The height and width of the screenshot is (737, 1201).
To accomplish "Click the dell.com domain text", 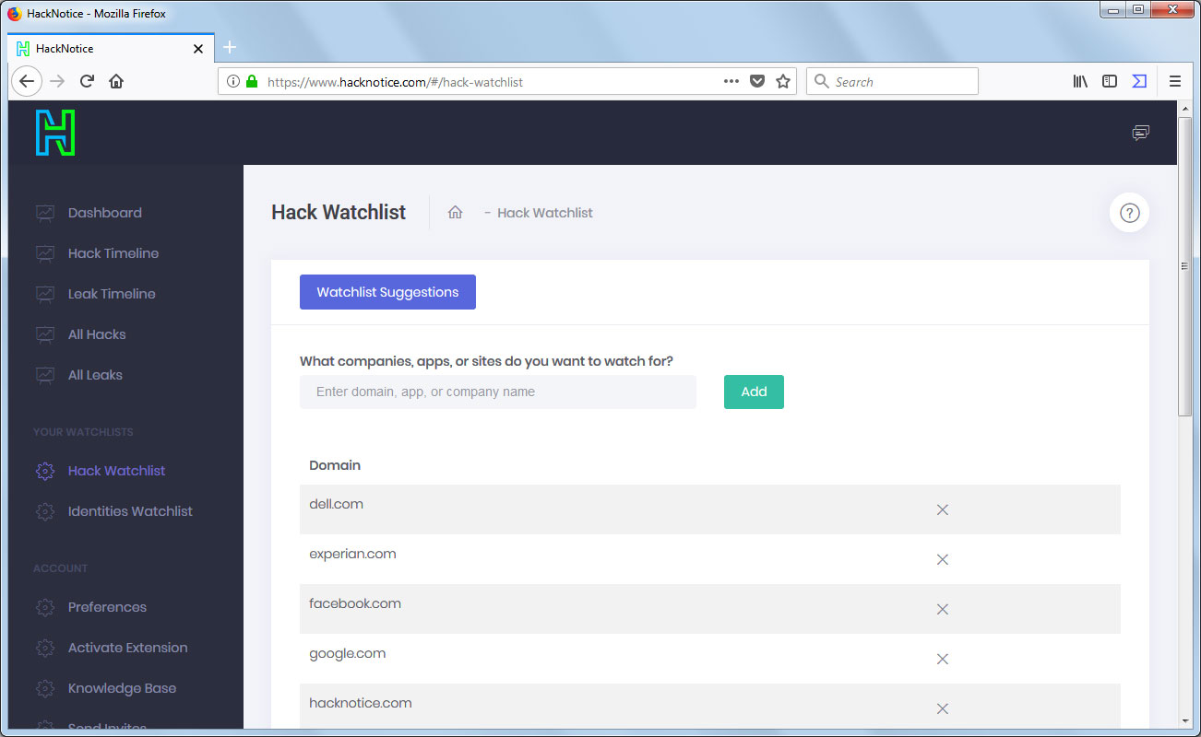I will 336,504.
